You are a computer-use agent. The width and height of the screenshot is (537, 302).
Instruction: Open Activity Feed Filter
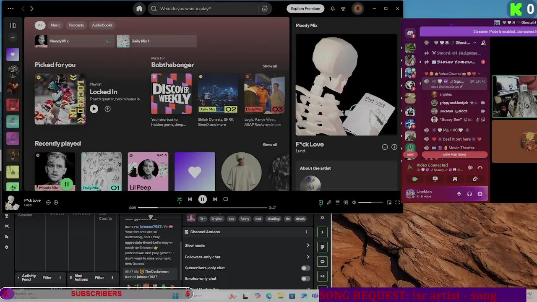(x=47, y=278)
